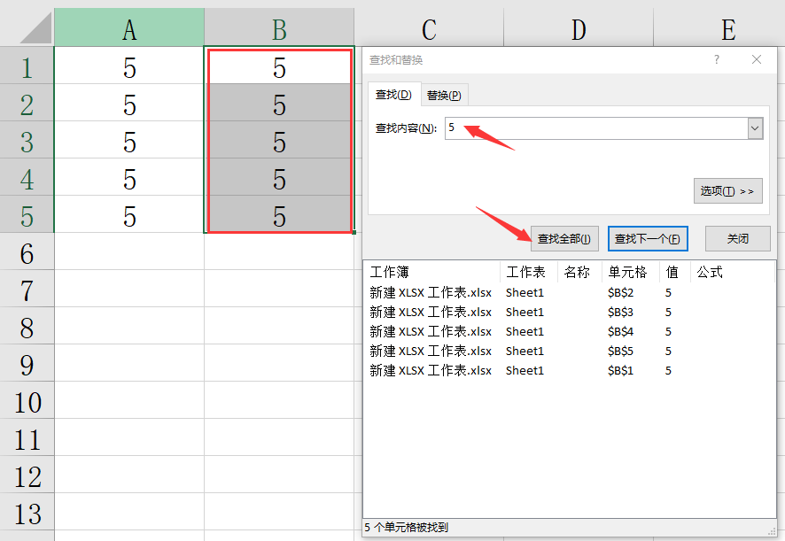Click the dialog help question mark icon
The height and width of the screenshot is (541, 785).
tap(717, 60)
